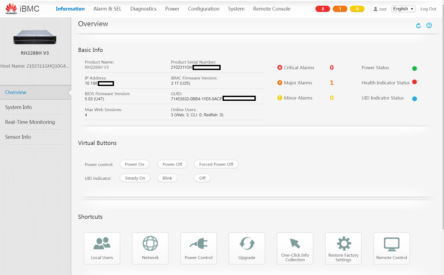
Task: Click the blue UID Indicator Status dot
Action: (x=415, y=99)
